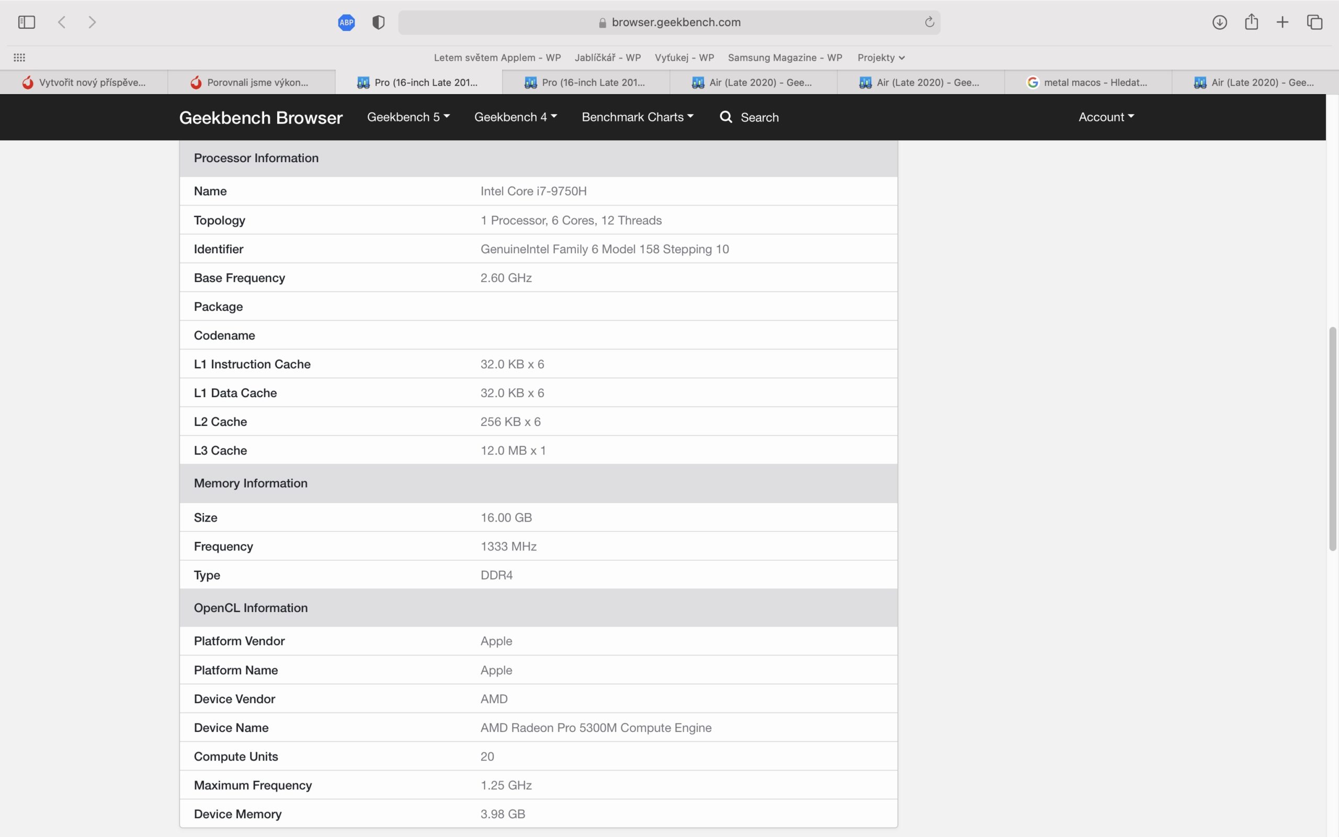Click the OpenCL Information section header
Viewport: 1339px width, 837px height.
[538, 608]
